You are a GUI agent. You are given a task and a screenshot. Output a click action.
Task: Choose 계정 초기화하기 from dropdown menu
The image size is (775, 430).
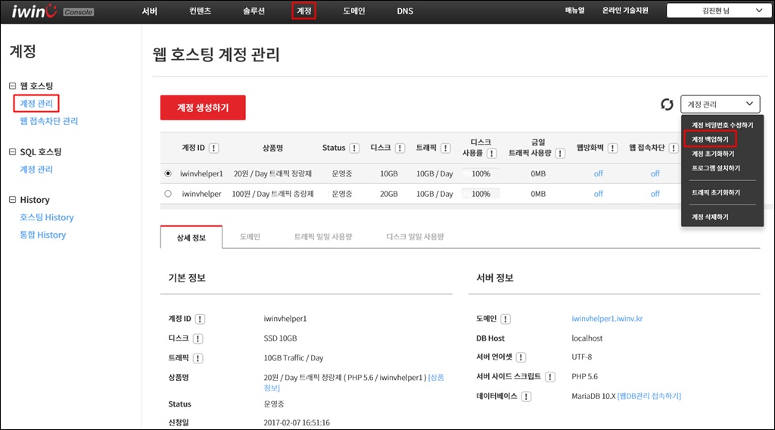coord(713,154)
